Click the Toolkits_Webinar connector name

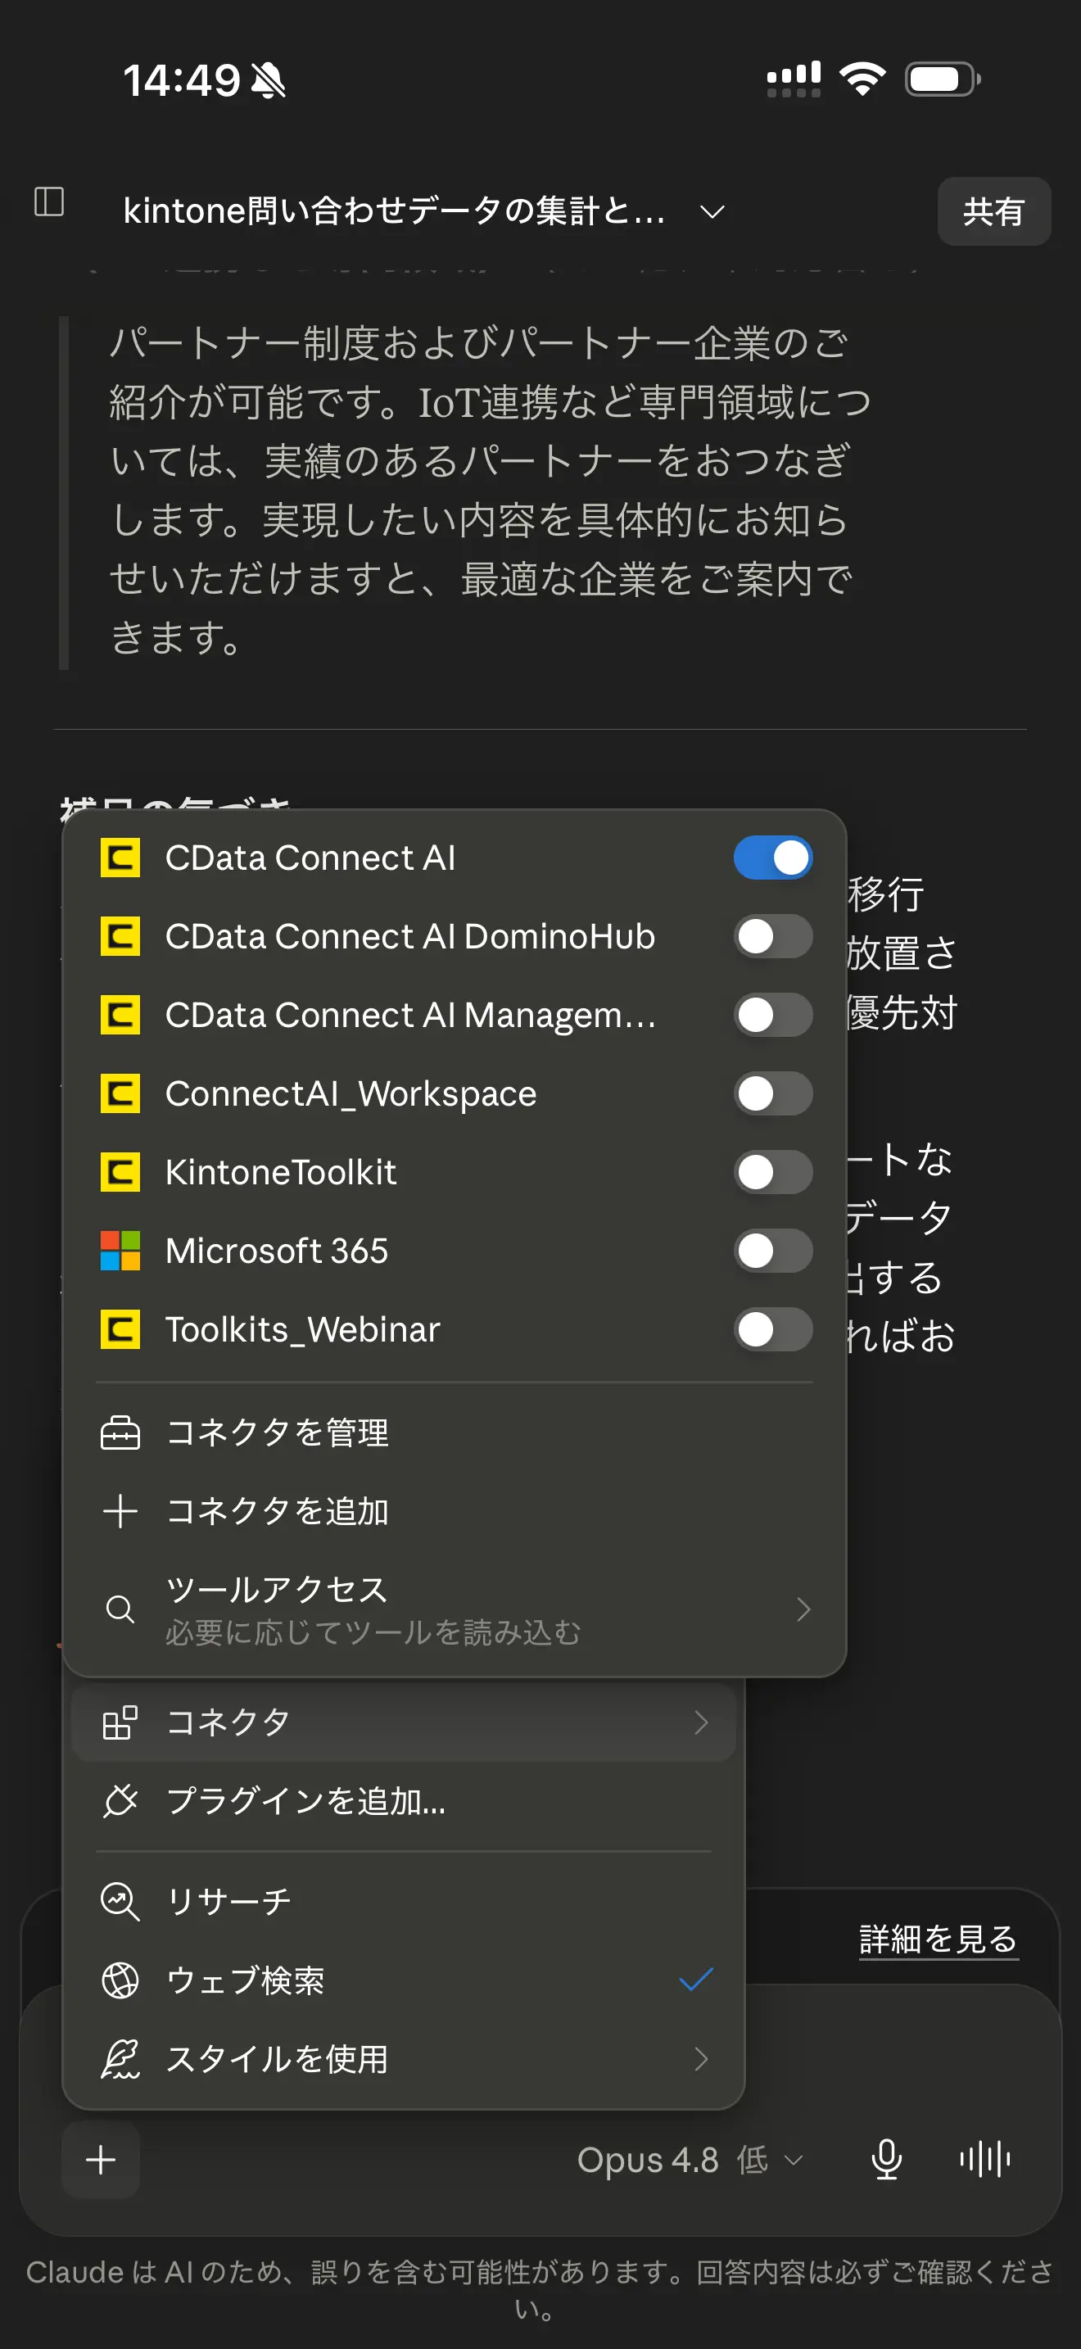pyautogui.click(x=303, y=1329)
